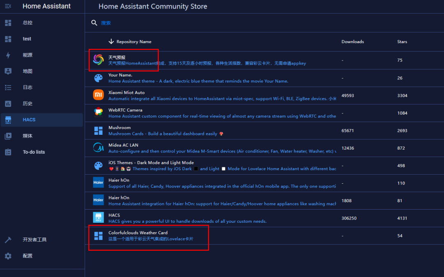The width and height of the screenshot is (444, 277).
Task: Open iOS Themes - Dark Mode and Light Mode
Action: [151, 163]
